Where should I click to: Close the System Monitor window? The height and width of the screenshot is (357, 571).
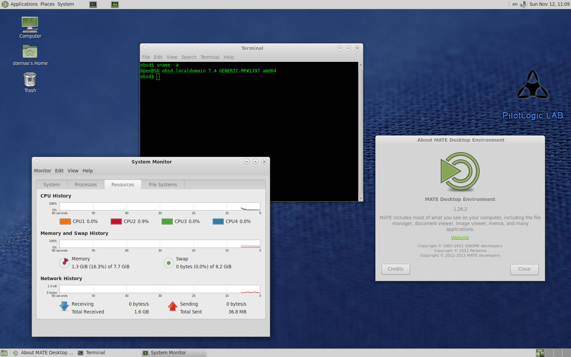[x=264, y=161]
